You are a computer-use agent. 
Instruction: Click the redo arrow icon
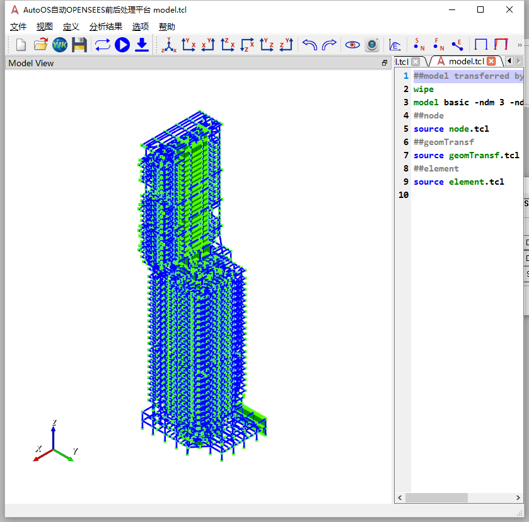pyautogui.click(x=329, y=45)
